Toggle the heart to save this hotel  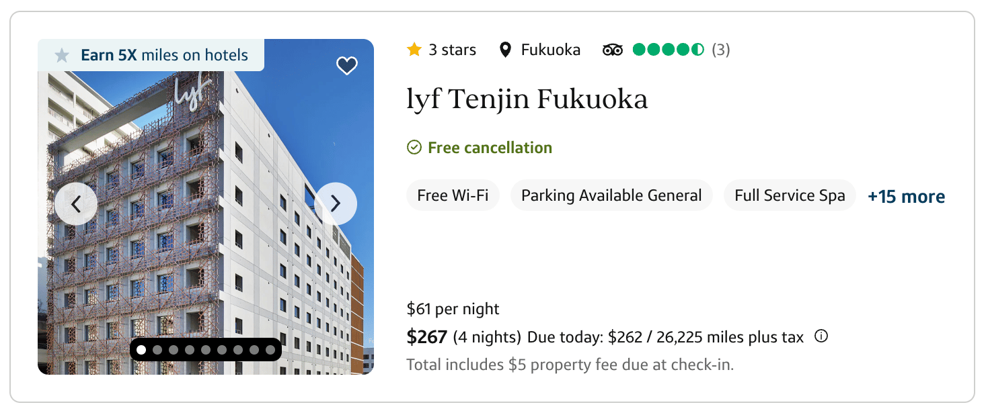coord(346,66)
